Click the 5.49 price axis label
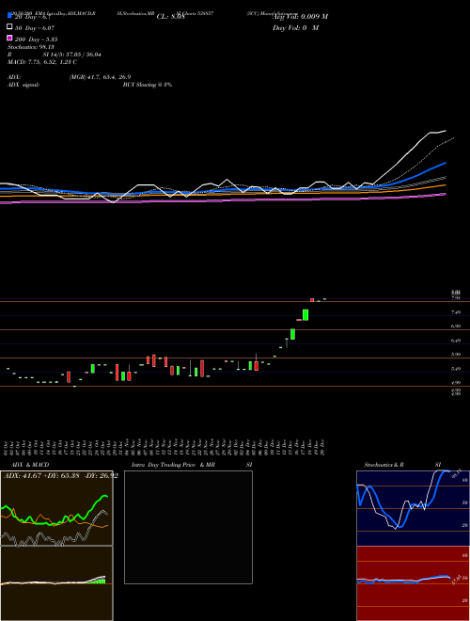Viewport: 470px width, 621px height. [456, 369]
